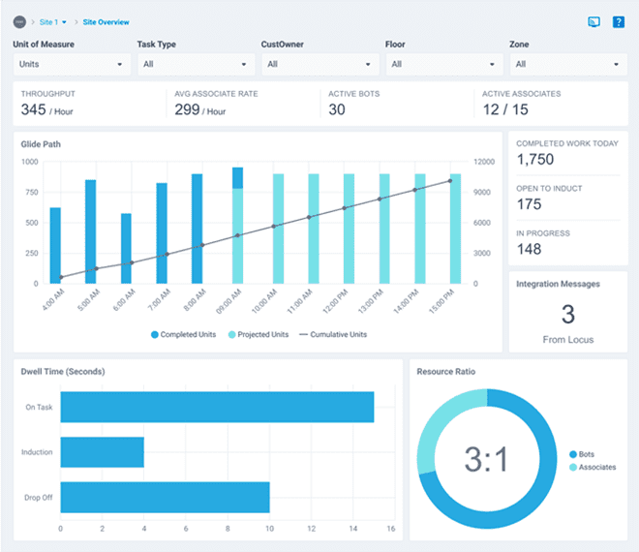Click the Site Overview breadcrumb
The width and height of the screenshot is (639, 552).
click(106, 21)
